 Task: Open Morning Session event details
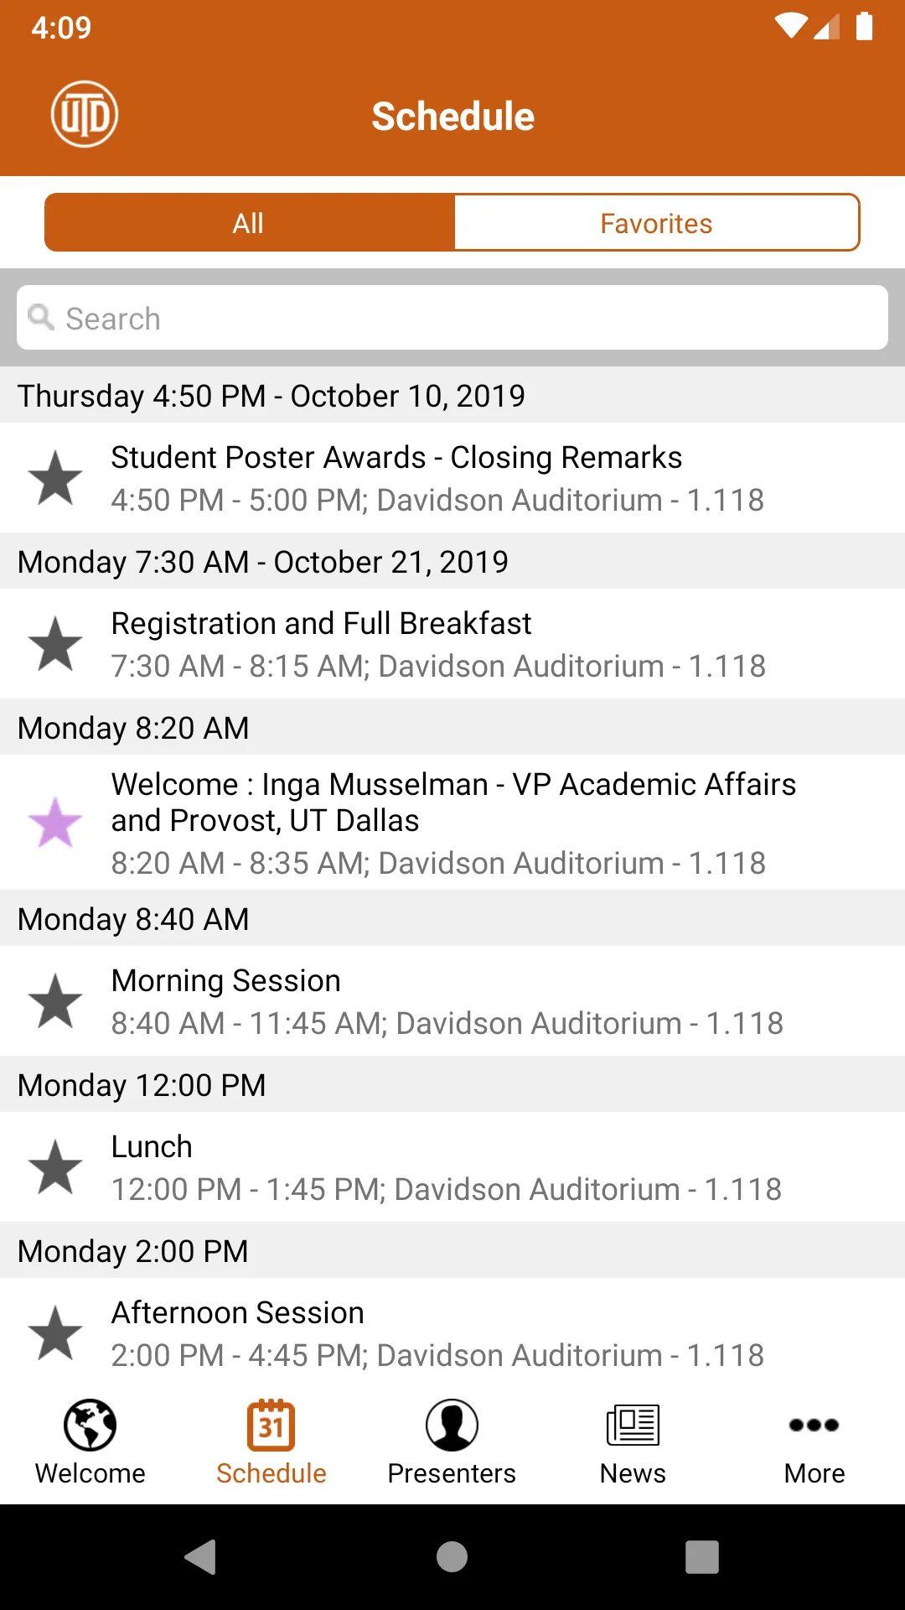(x=452, y=1001)
